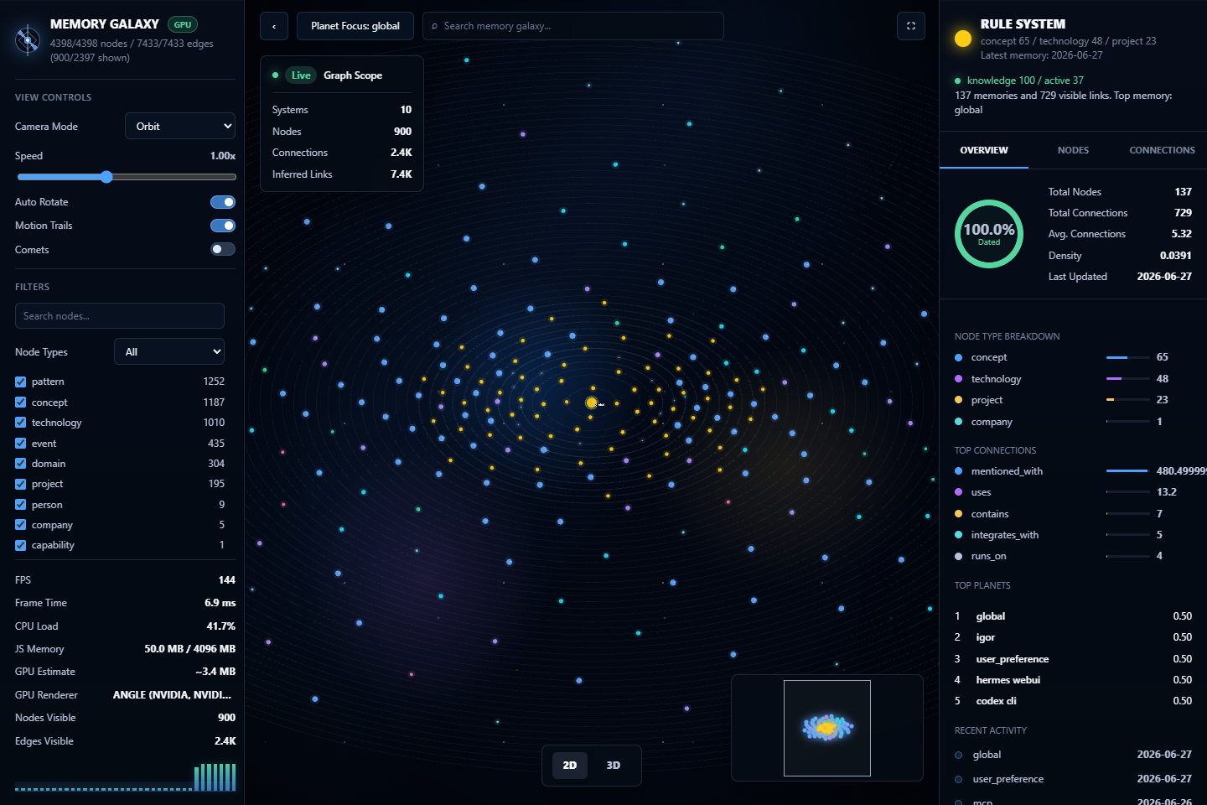
Task: Click the central yellow sun node
Action: coord(592,403)
